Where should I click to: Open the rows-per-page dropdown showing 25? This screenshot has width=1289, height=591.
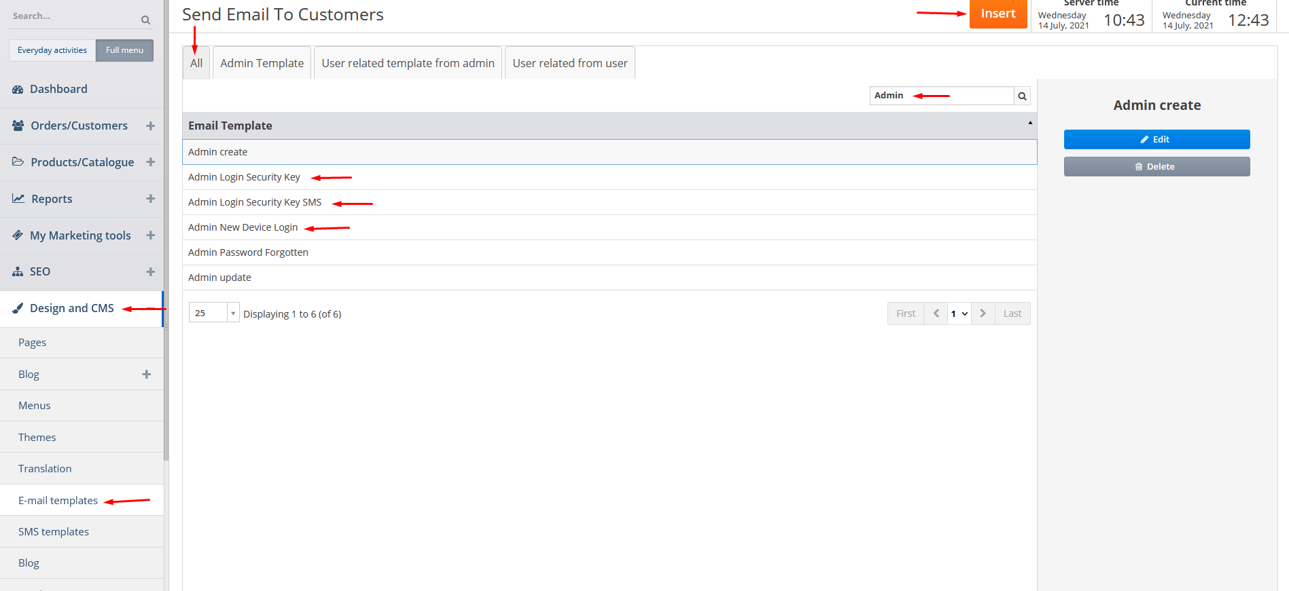pos(232,313)
